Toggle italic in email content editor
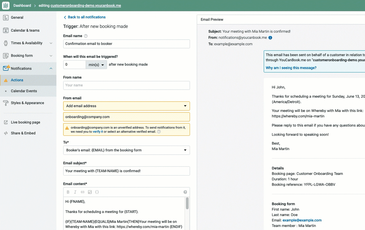365x230 pixels. click(x=75, y=192)
